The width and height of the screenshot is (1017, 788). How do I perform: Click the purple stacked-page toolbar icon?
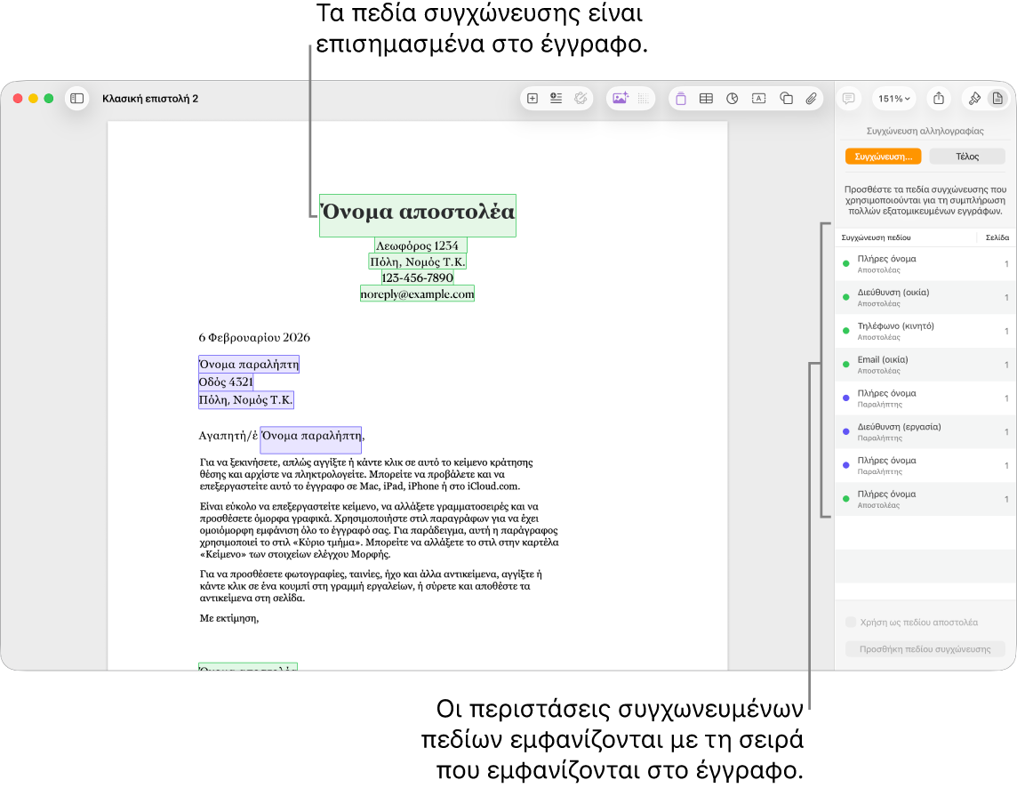tap(680, 99)
